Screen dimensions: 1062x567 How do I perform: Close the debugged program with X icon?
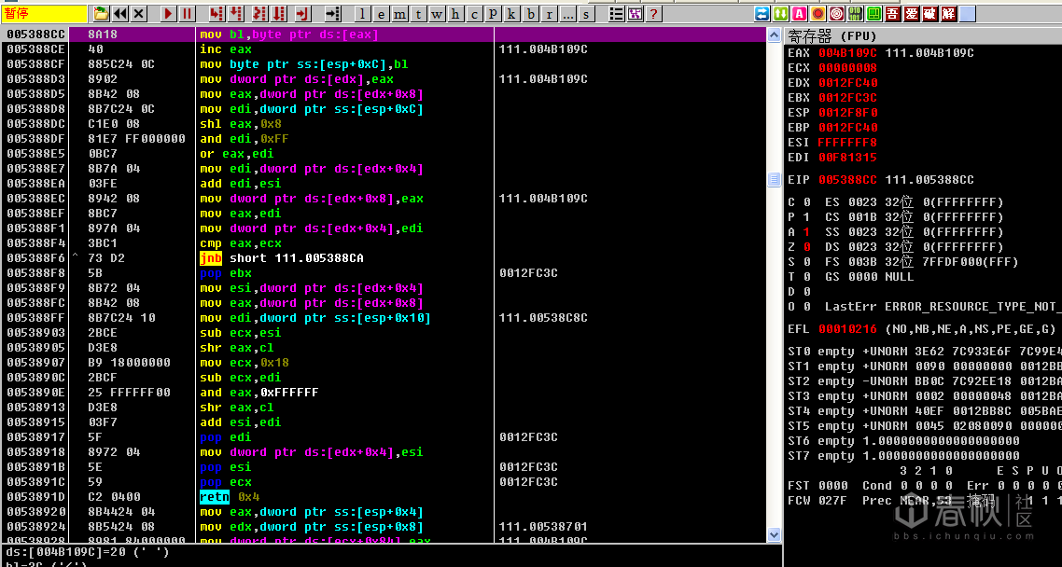(x=138, y=14)
